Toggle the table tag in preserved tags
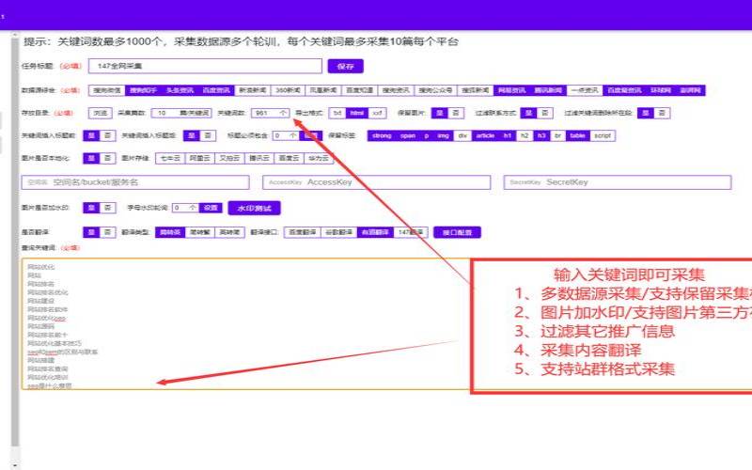Viewport: 752px width, 470px height. tap(577, 135)
